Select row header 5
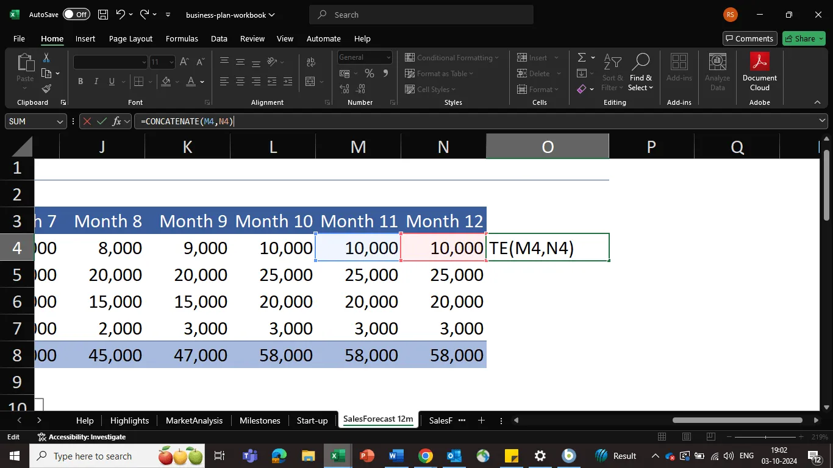833x468 pixels. [x=17, y=275]
